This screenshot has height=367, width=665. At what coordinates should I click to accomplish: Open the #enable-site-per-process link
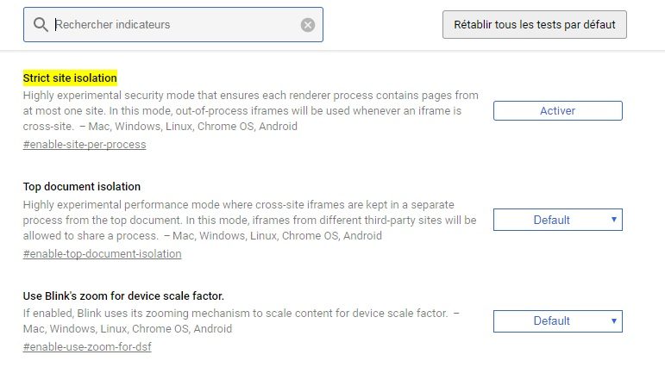pos(85,145)
